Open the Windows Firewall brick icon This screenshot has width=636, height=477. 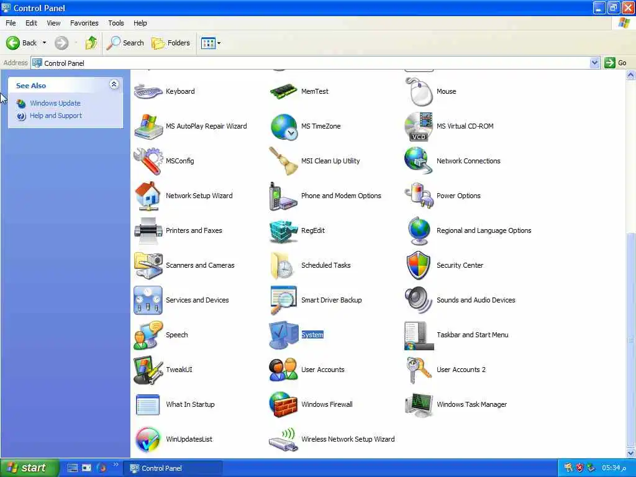pos(283,405)
